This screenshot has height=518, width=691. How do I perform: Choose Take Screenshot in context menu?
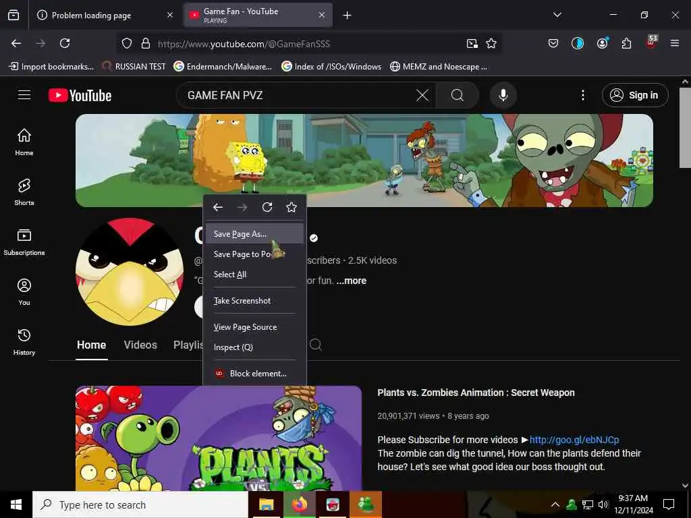(x=254, y=301)
